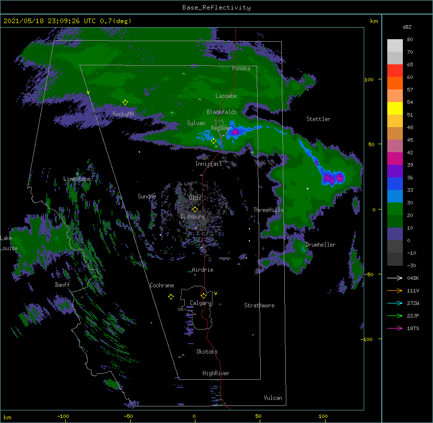Click the Sundre town label

[147, 196]
